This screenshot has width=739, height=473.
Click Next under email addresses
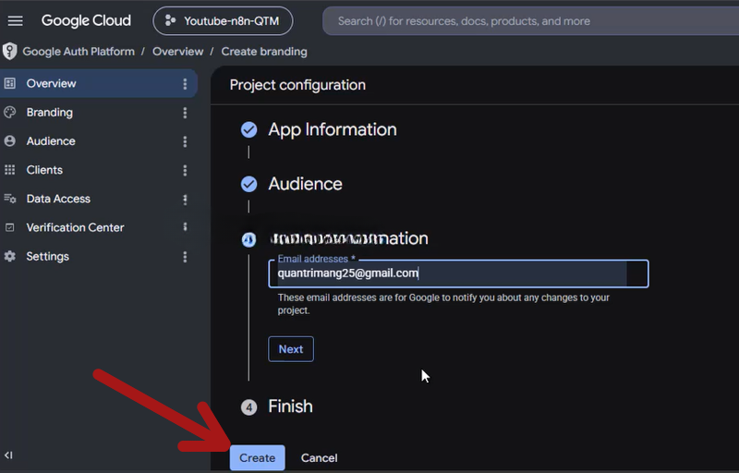(291, 349)
